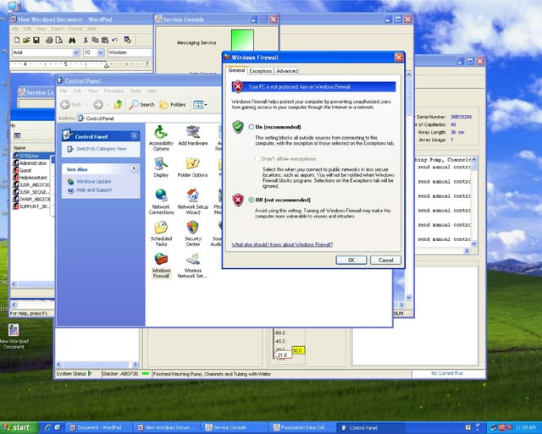Image resolution: width=542 pixels, height=434 pixels.
Task: Collapse the Control Panel sidebar section
Action: coord(135,136)
